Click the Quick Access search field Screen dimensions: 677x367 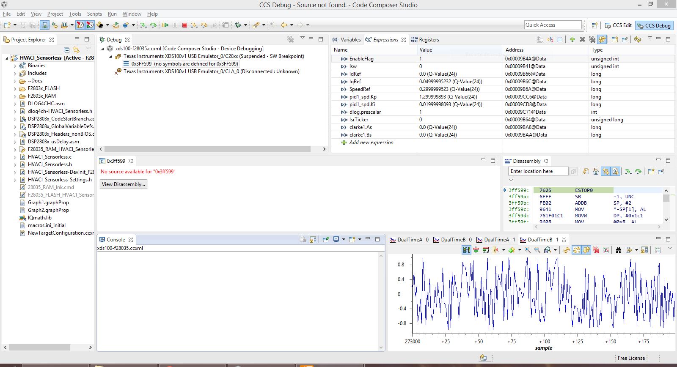[553, 25]
